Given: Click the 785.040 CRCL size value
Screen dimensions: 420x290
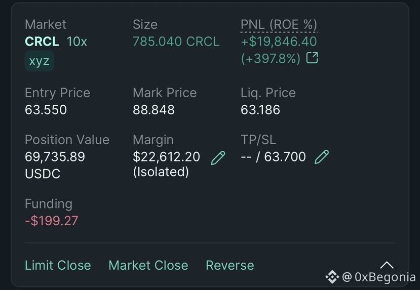Looking at the screenshot, I should [176, 42].
